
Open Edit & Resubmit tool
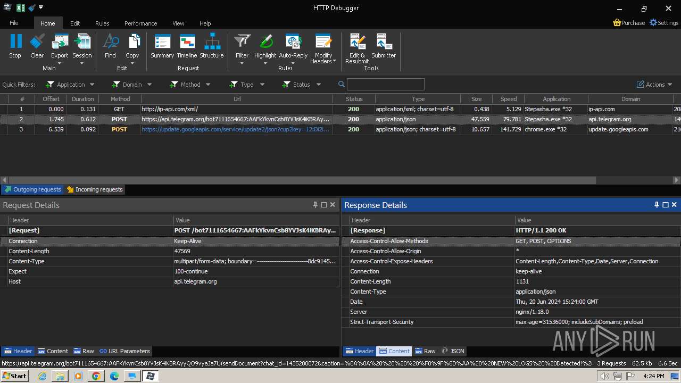357,41
